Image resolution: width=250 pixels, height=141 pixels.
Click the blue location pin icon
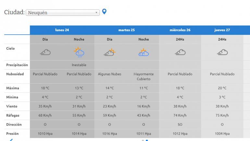click(104, 12)
